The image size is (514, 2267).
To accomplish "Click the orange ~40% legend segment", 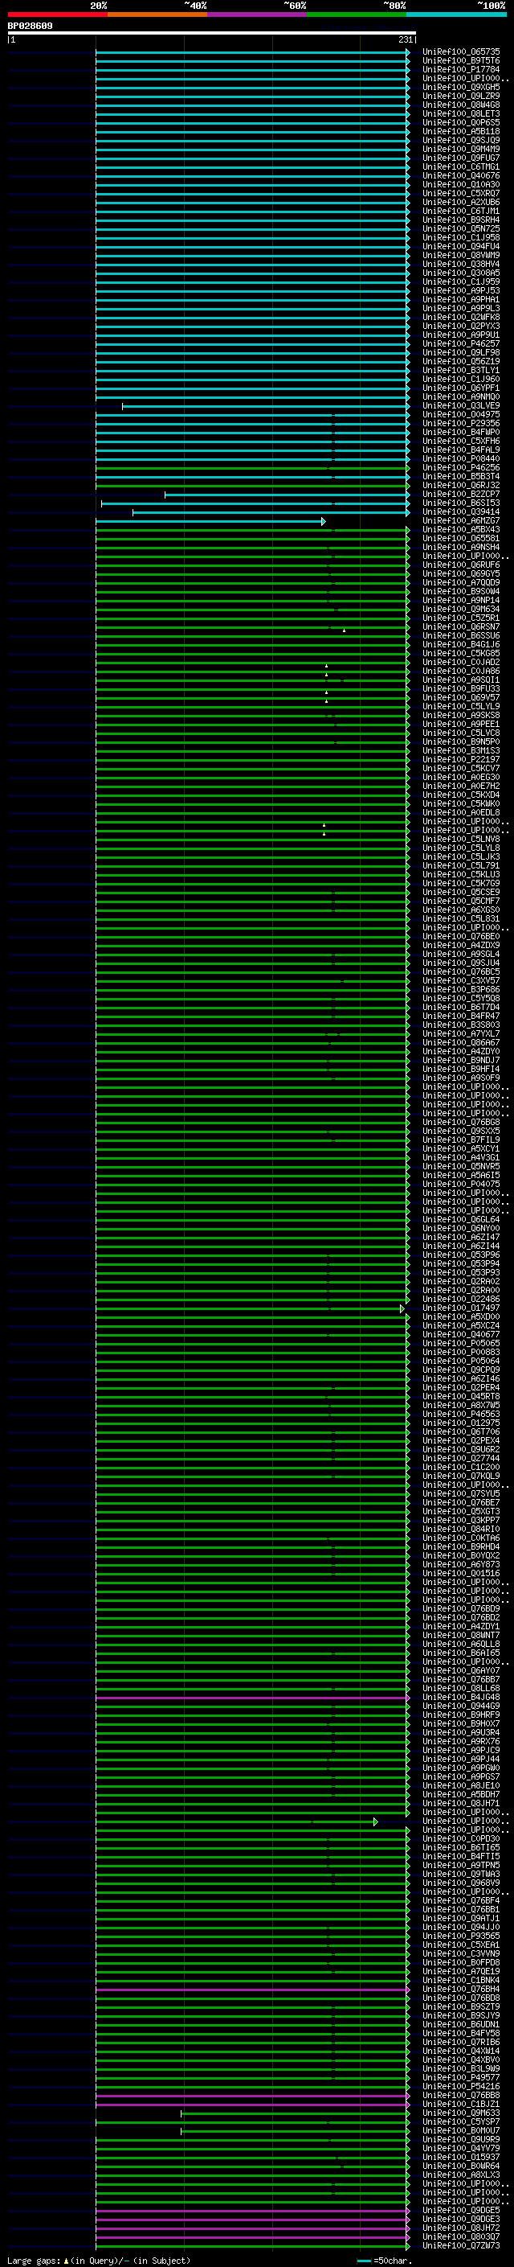I will [x=157, y=14].
